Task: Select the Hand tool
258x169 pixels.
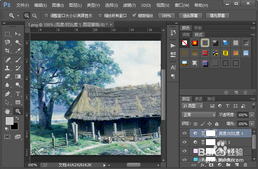Action: tap(7, 111)
